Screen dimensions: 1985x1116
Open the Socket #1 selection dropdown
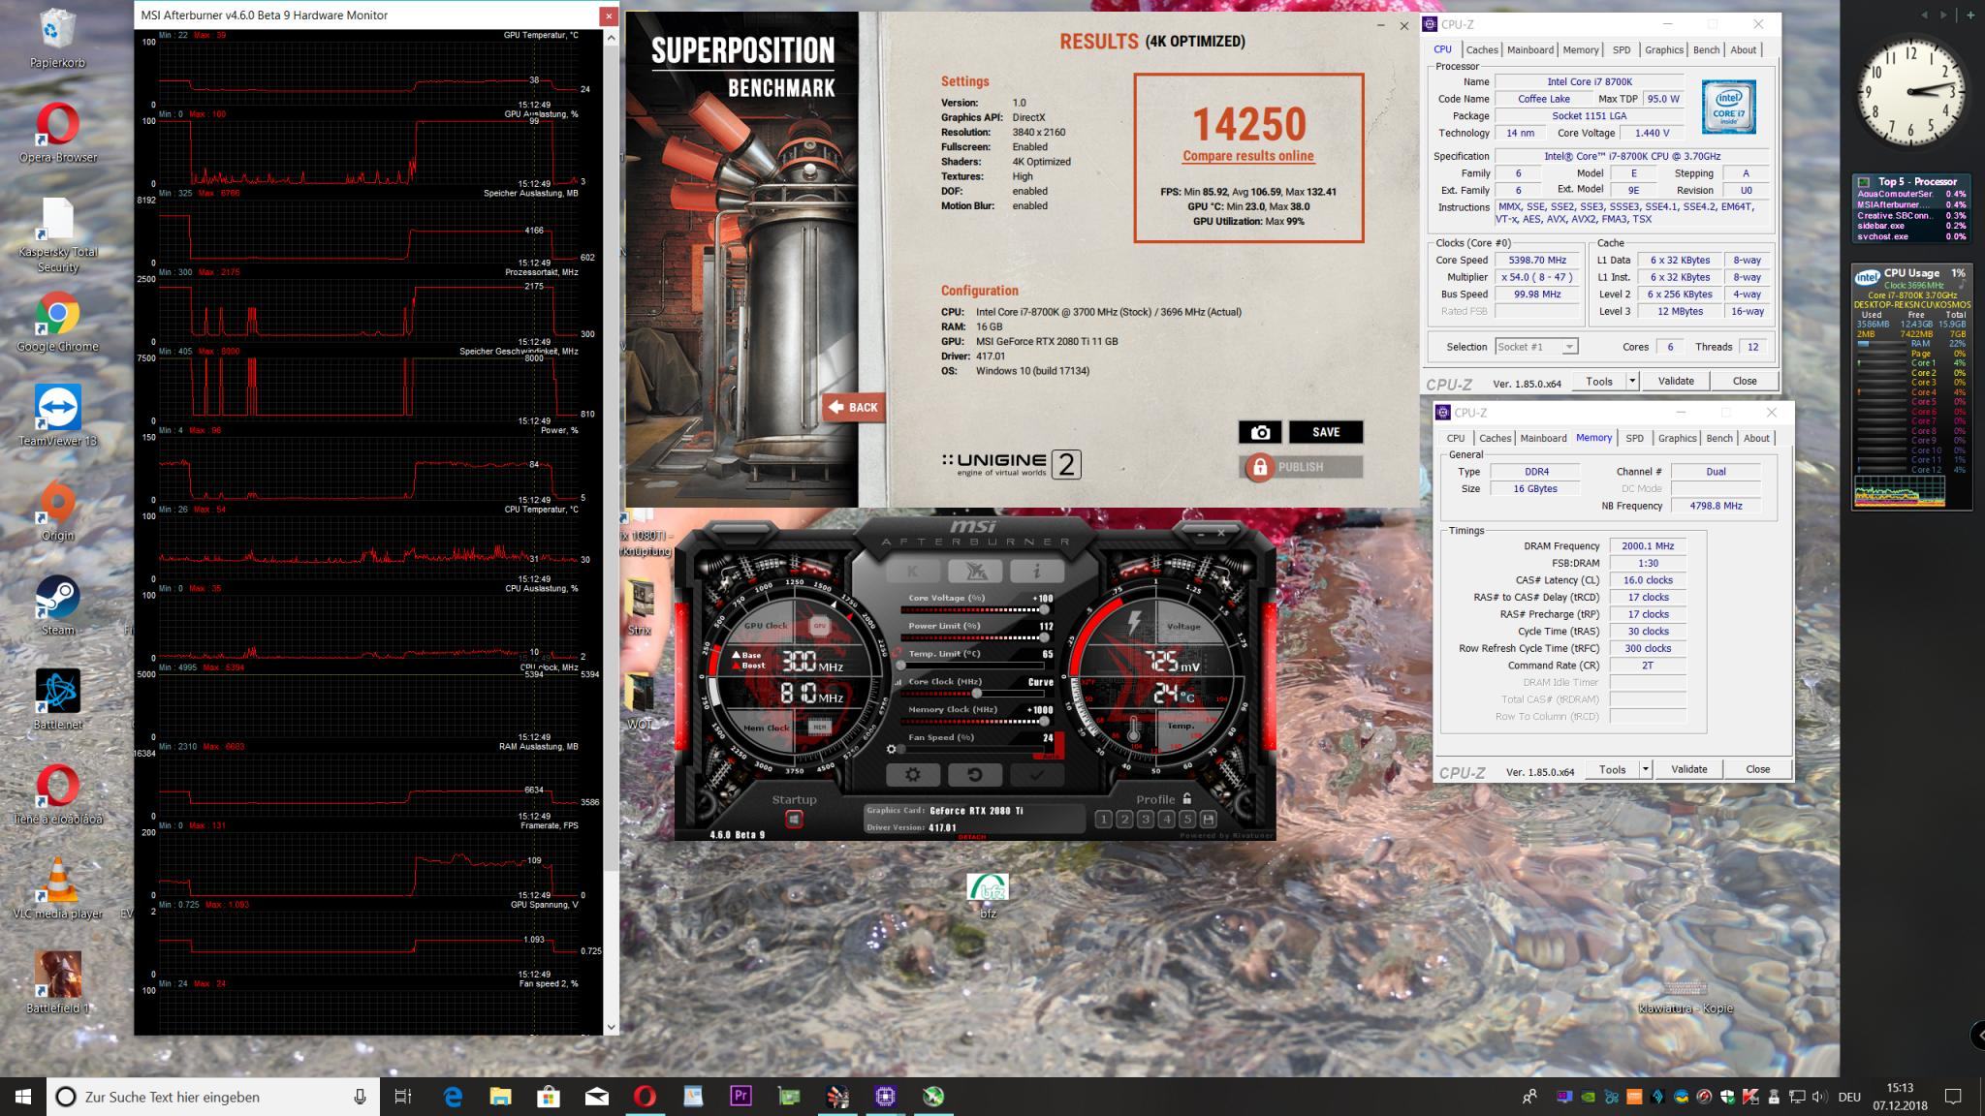pos(1536,347)
